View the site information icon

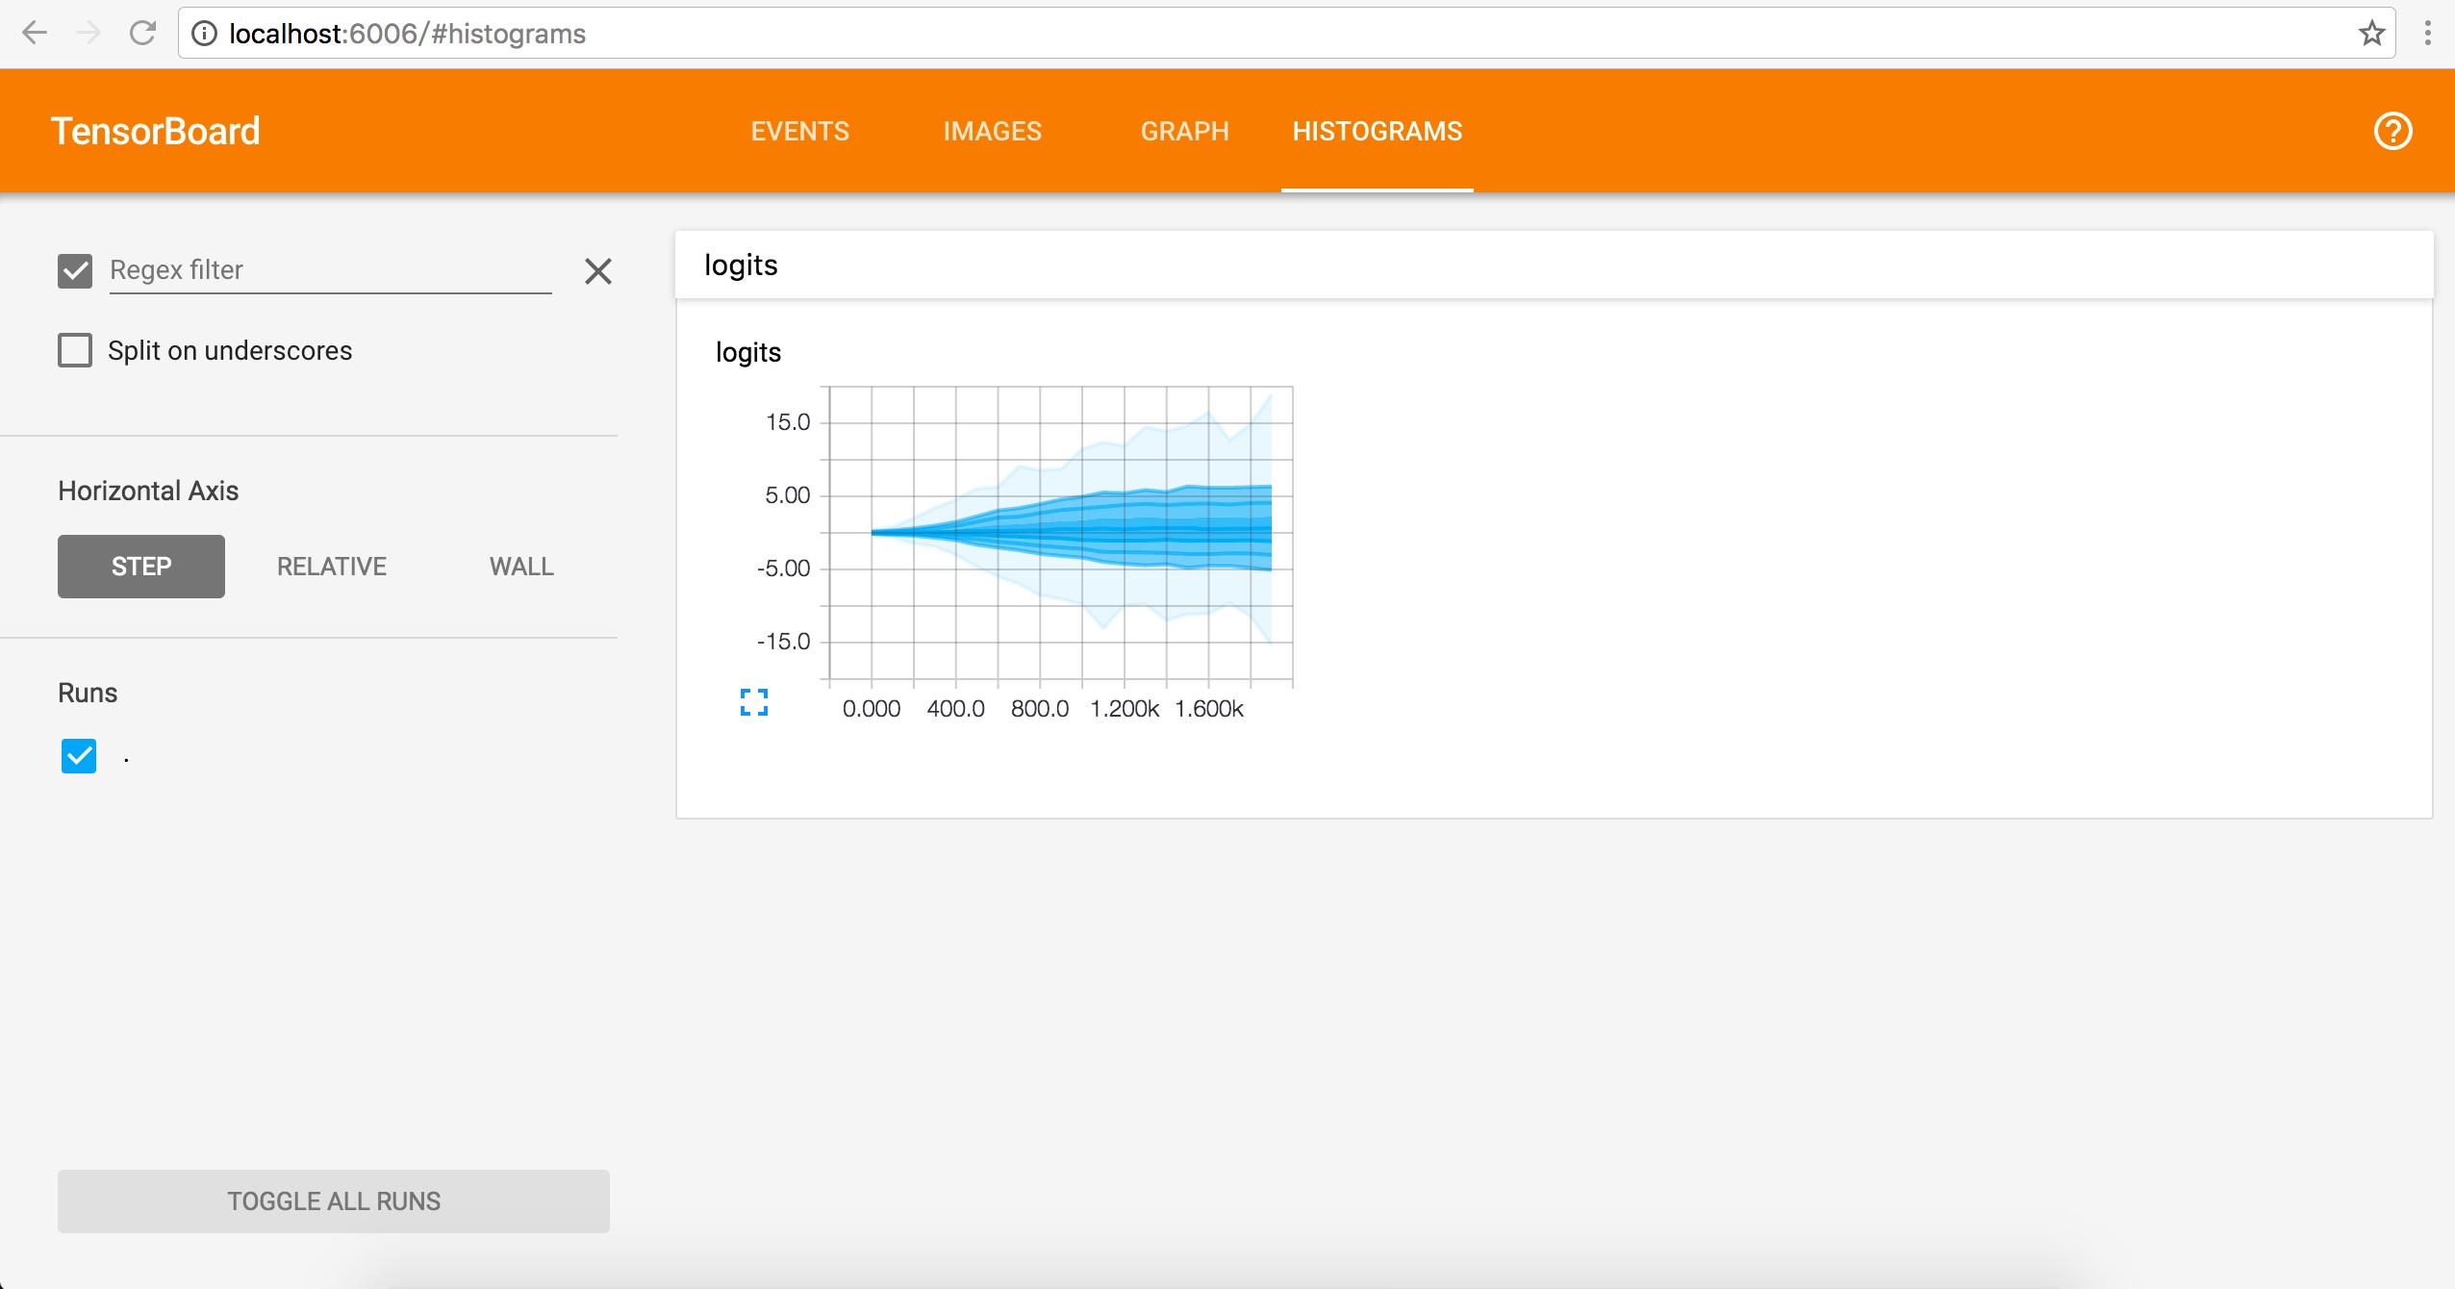coord(204,34)
